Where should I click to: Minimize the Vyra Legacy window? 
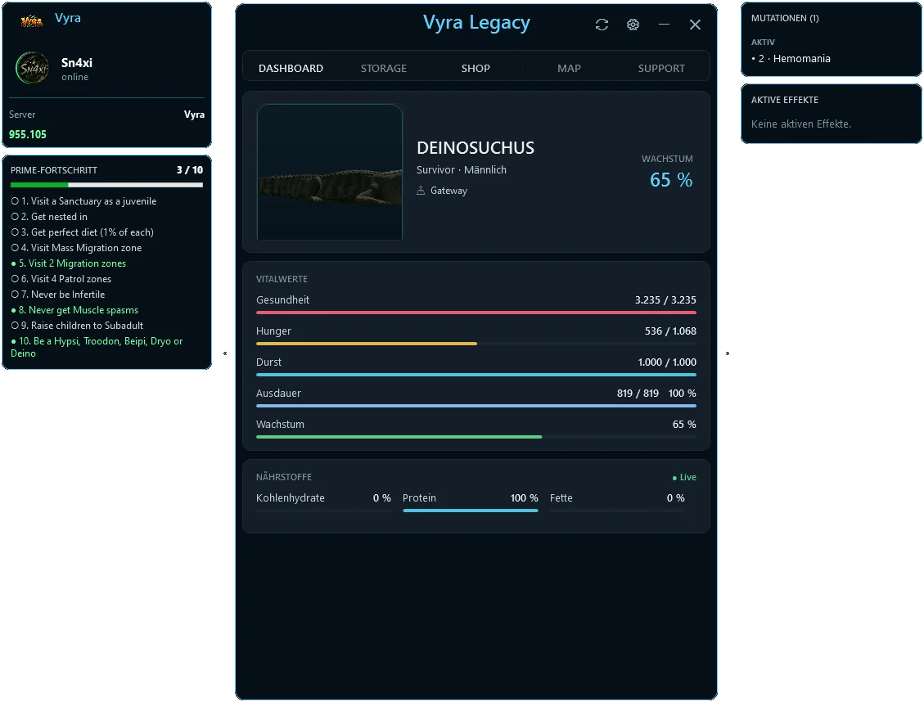664,25
